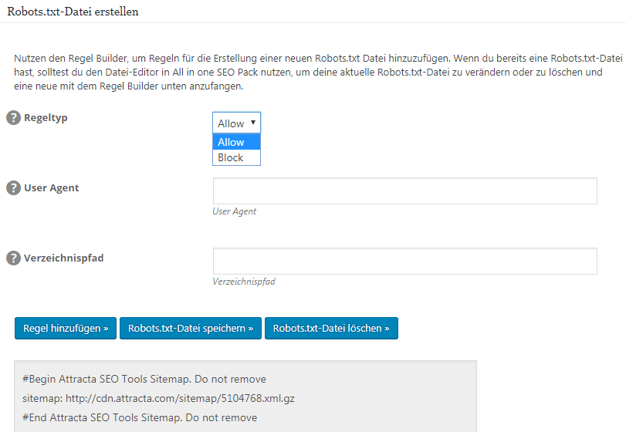This screenshot has height=432, width=626.
Task: Click the '#Begin Attracta SEO Tools' line
Action: (144, 380)
